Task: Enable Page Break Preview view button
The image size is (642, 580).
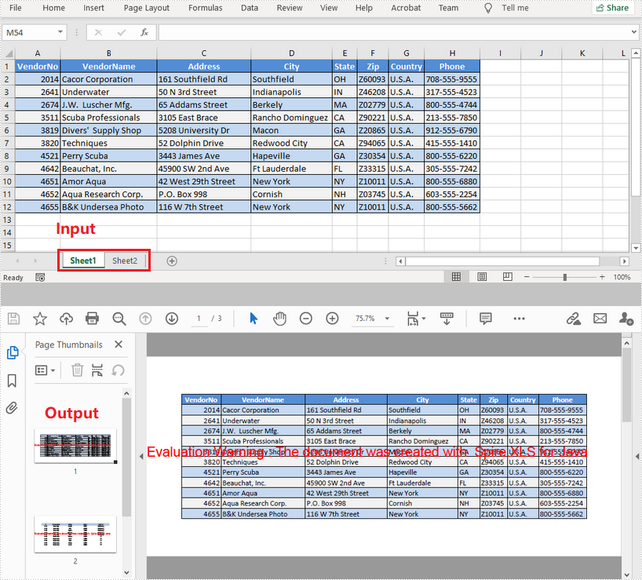Action: pyautogui.click(x=506, y=277)
